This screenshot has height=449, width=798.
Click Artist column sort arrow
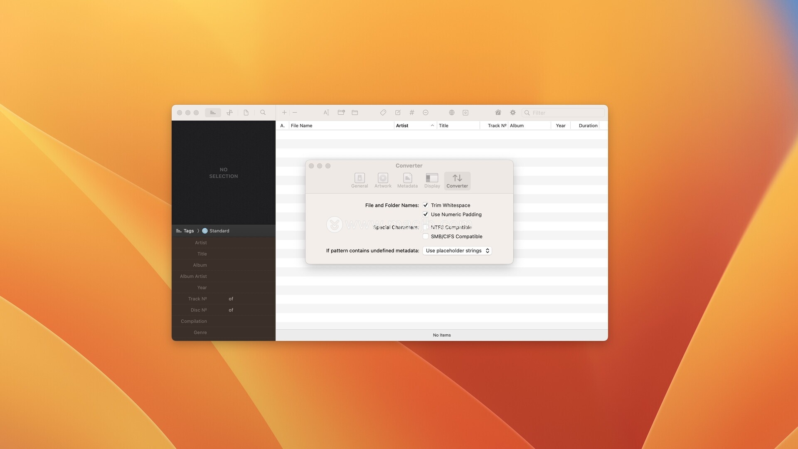[x=432, y=126]
